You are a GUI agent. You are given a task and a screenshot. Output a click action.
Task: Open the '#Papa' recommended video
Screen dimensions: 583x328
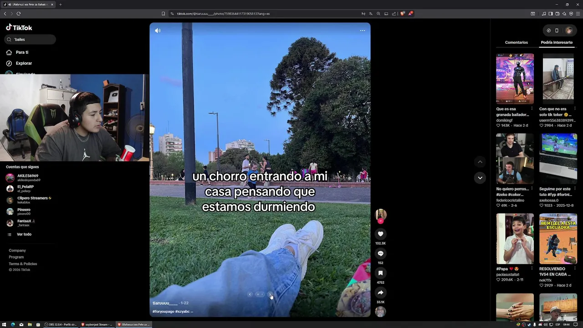click(515, 239)
